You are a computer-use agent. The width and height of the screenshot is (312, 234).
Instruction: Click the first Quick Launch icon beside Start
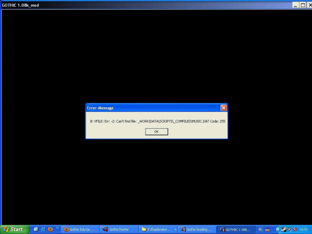click(36, 229)
